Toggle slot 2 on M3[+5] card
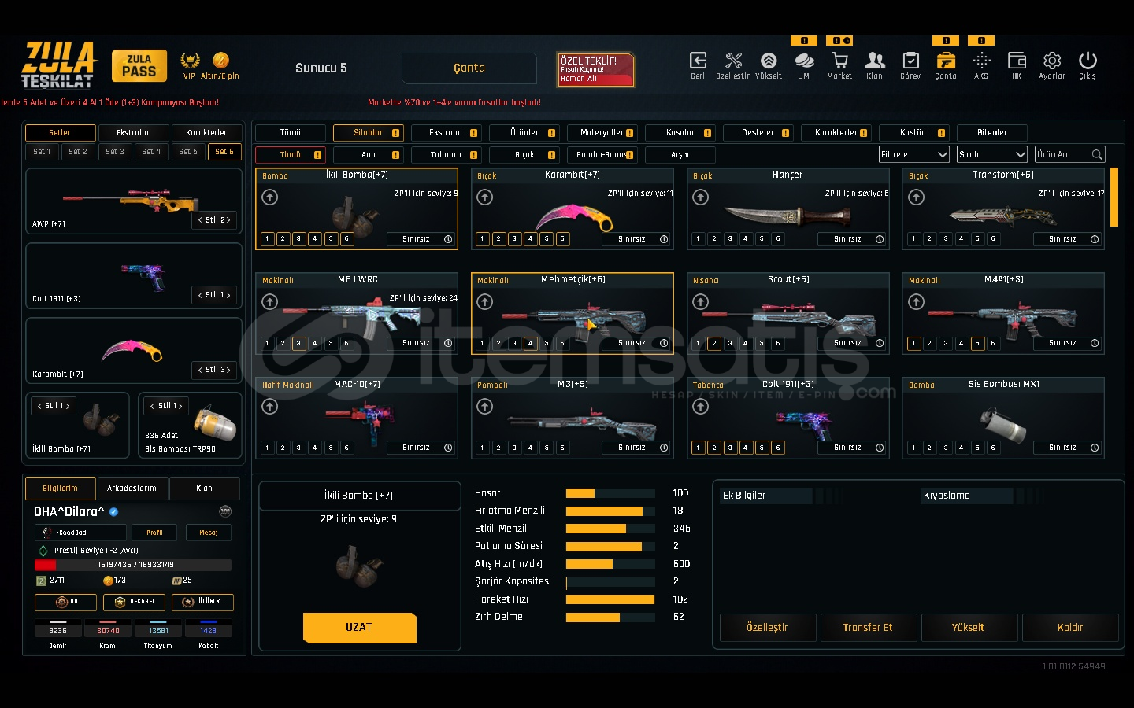Image resolution: width=1134 pixels, height=708 pixels. tap(498, 448)
